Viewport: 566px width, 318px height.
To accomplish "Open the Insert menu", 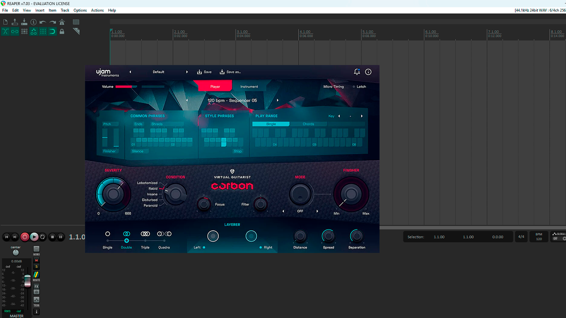I will (40, 10).
